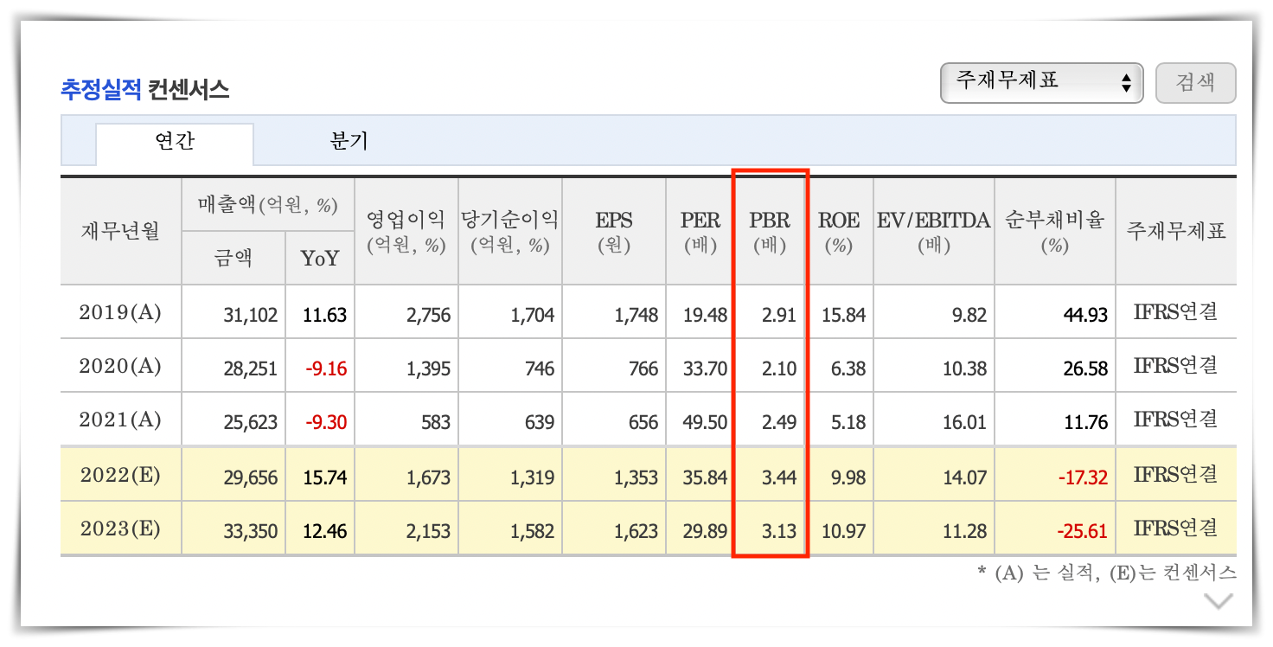Select the 주재무제표 column header in table

1176,231
